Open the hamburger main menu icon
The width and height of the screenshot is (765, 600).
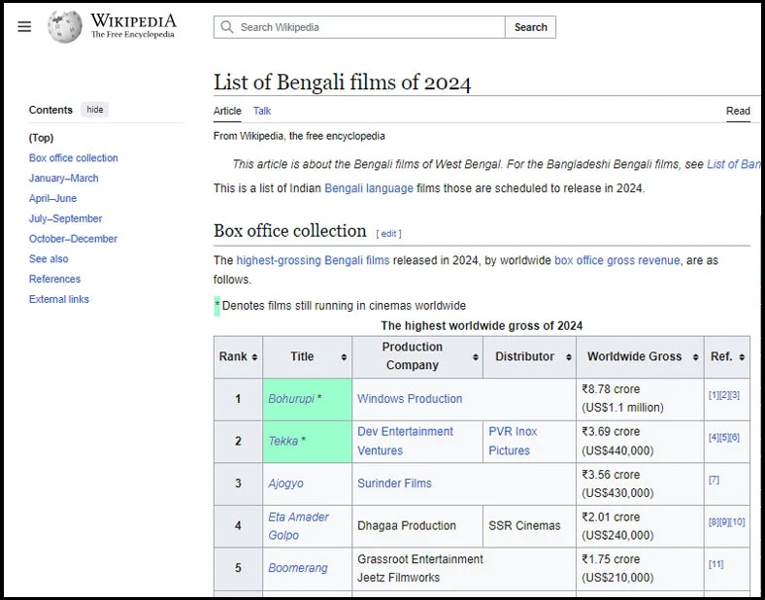tap(24, 27)
